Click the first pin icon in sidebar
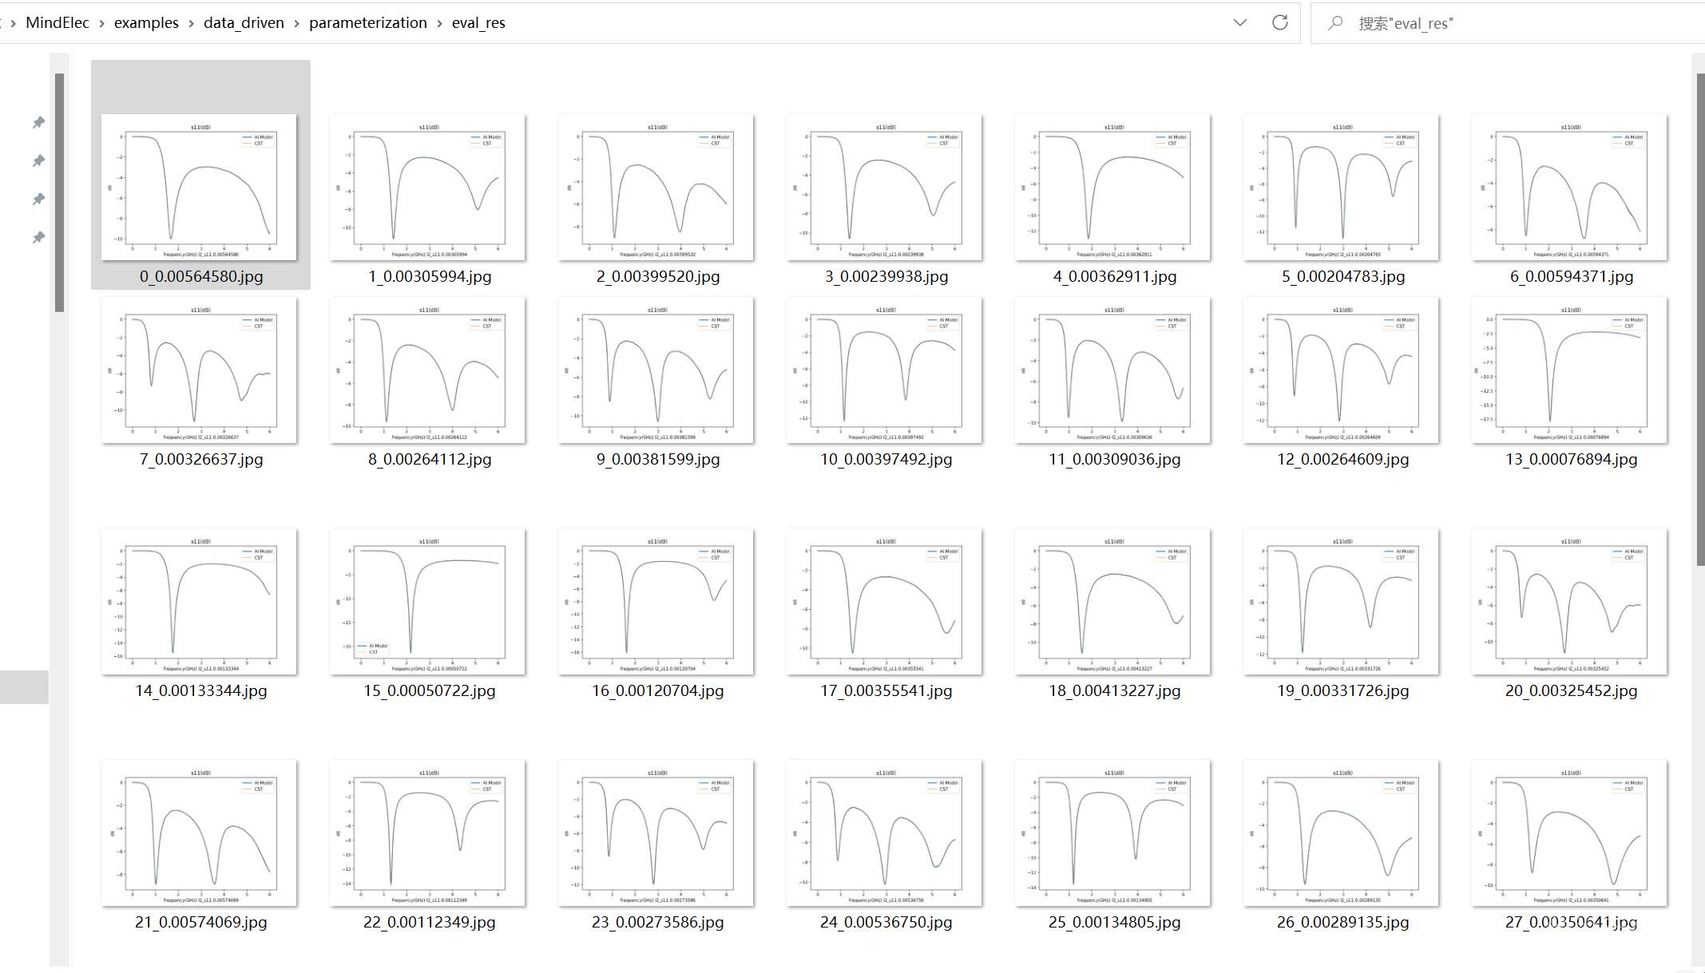Screen dimensions: 1705x973 [38, 122]
